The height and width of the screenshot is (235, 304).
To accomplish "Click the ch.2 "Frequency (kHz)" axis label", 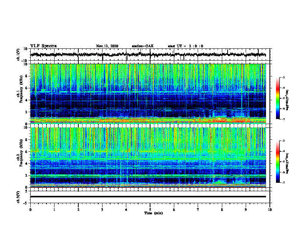I will click(x=21, y=153).
